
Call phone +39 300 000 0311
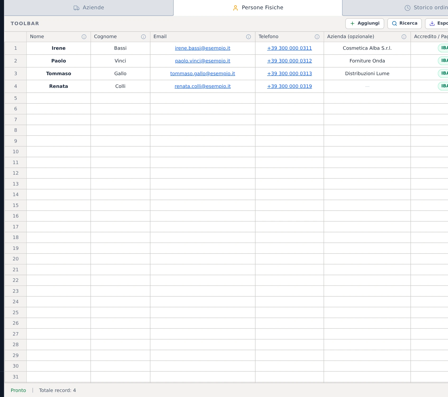[289, 48]
